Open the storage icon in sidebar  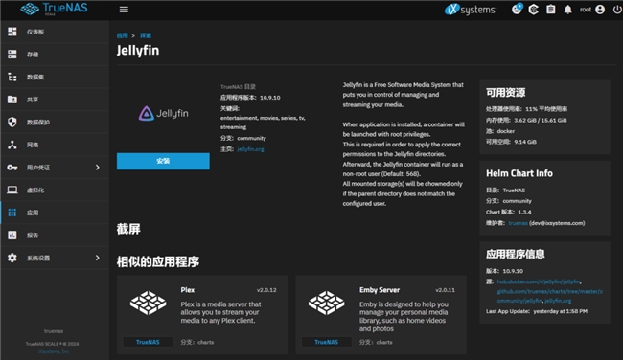12,55
